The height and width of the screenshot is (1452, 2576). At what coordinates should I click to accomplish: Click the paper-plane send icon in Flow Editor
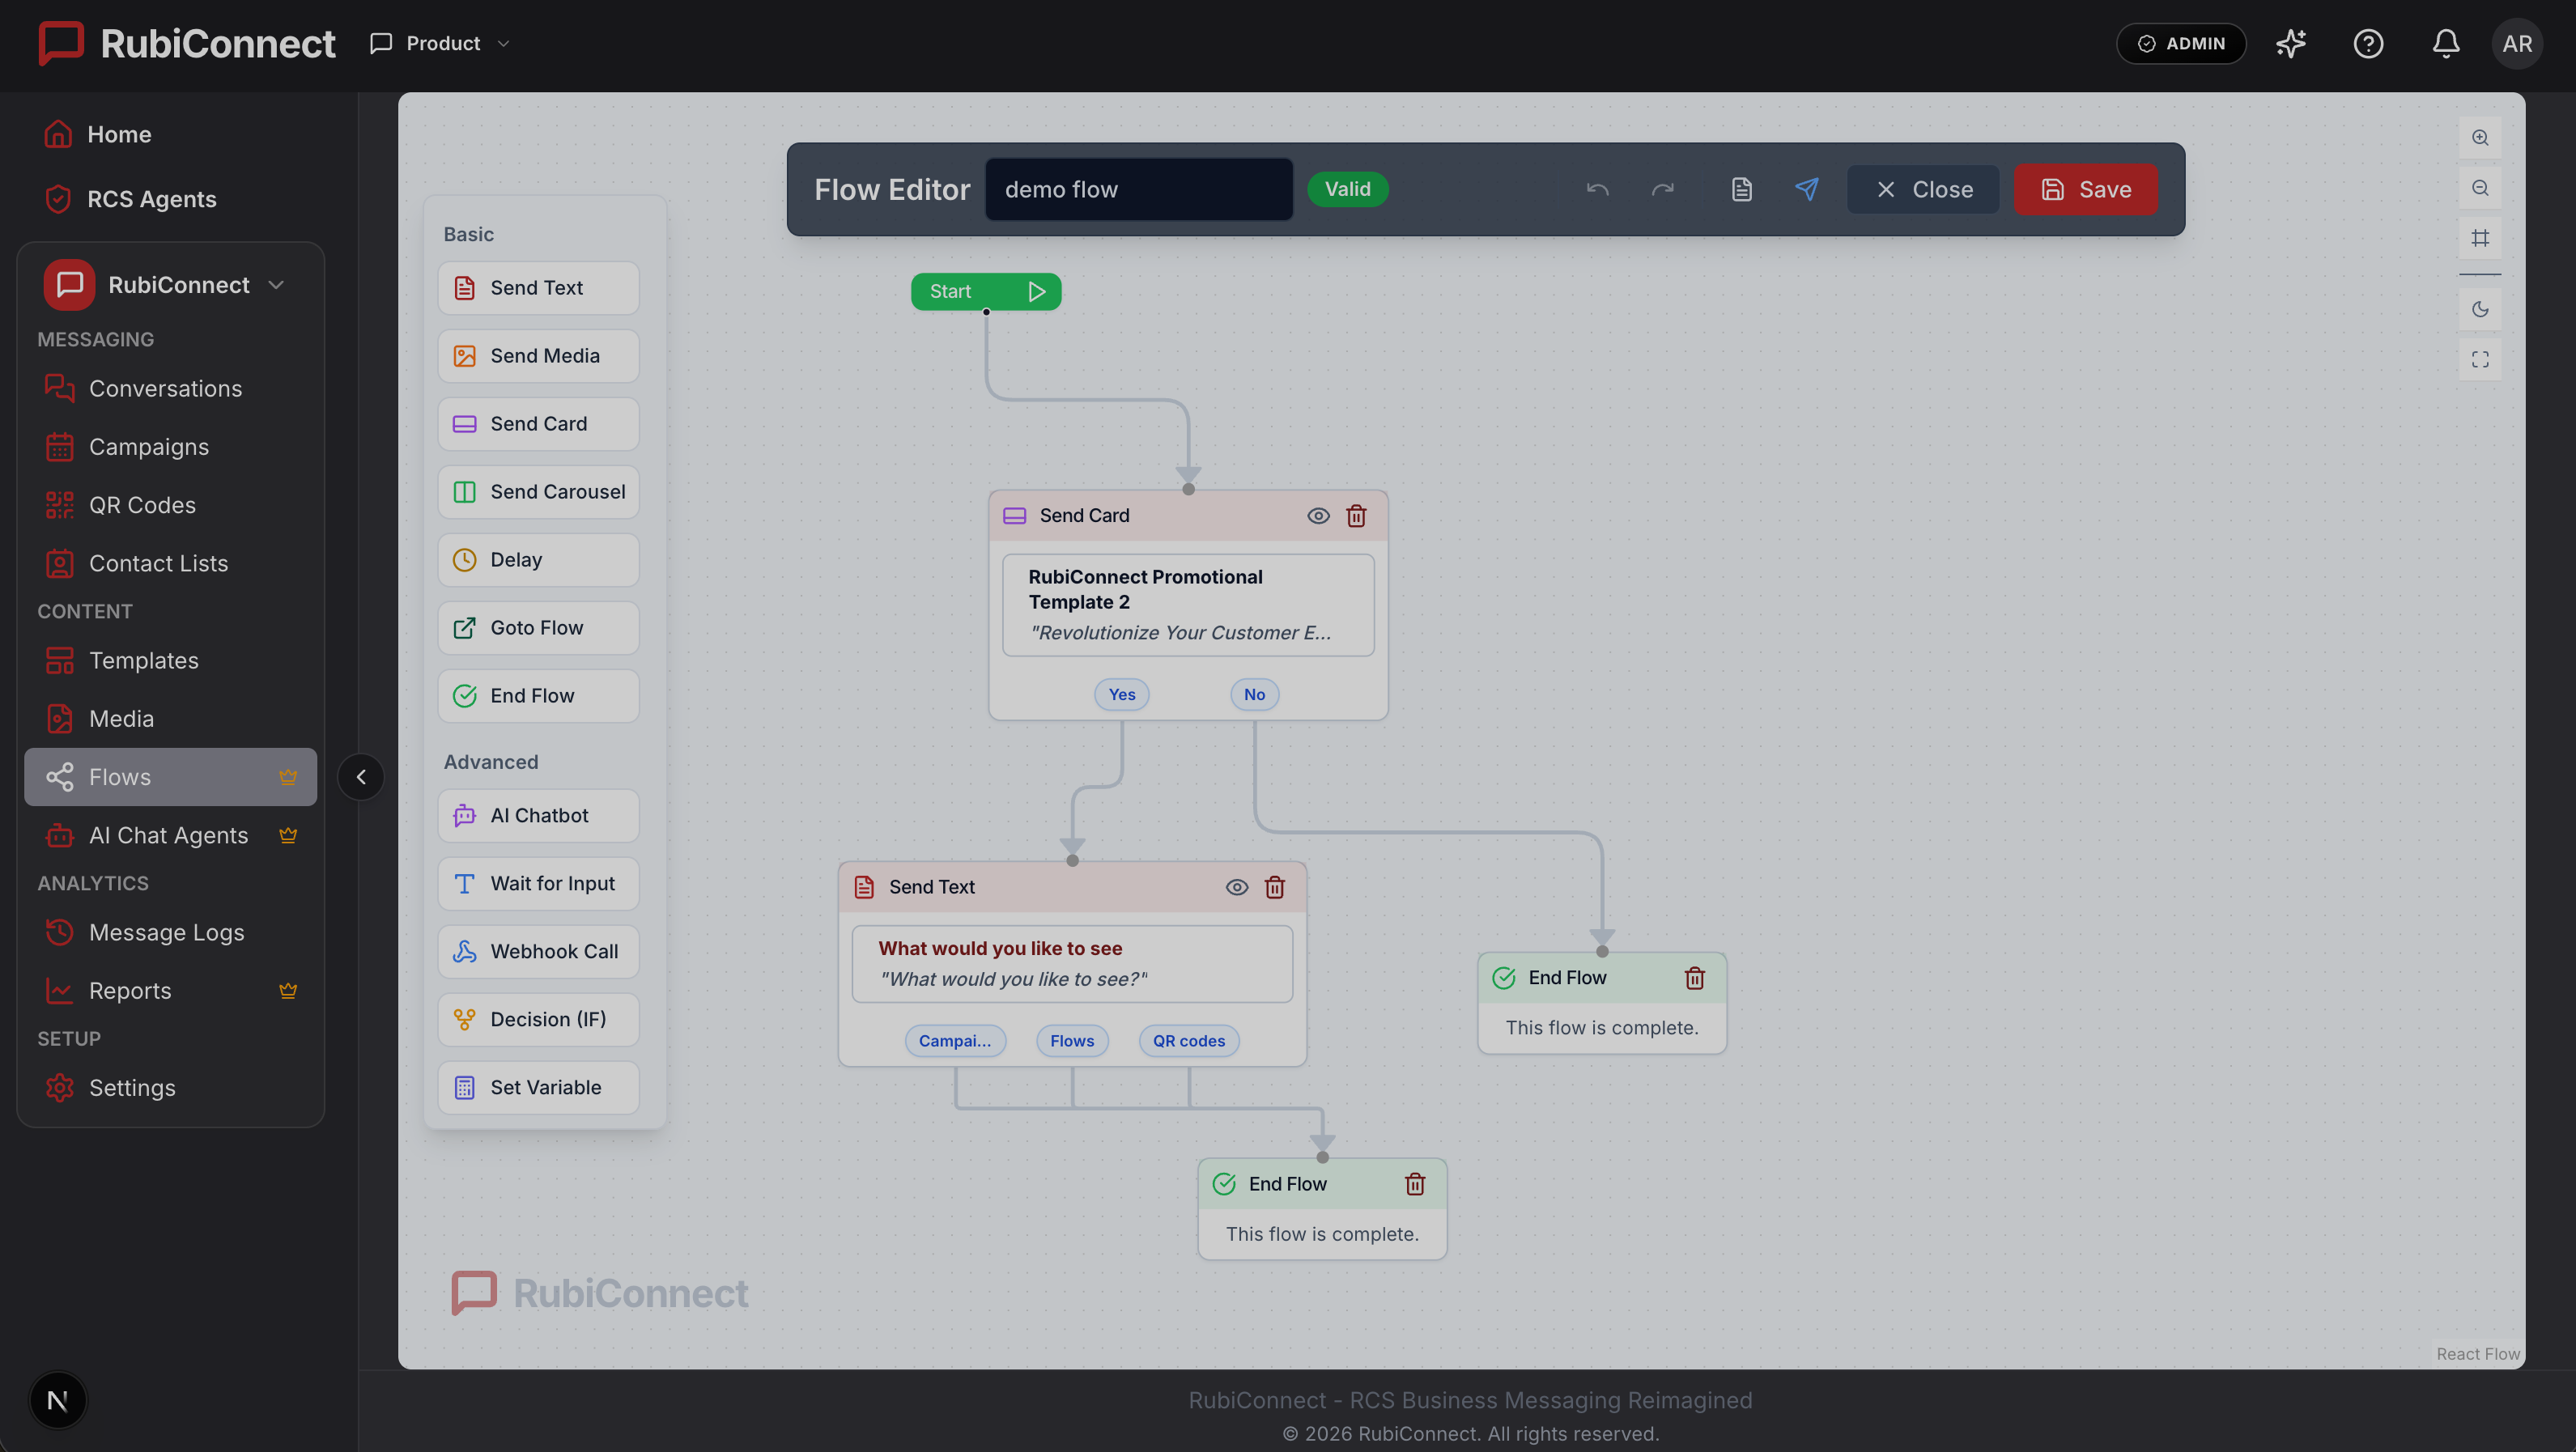[1806, 189]
